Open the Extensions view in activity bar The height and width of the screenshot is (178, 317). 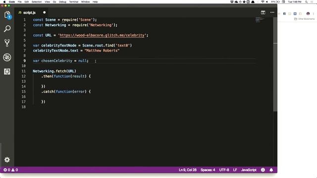pos(7,71)
